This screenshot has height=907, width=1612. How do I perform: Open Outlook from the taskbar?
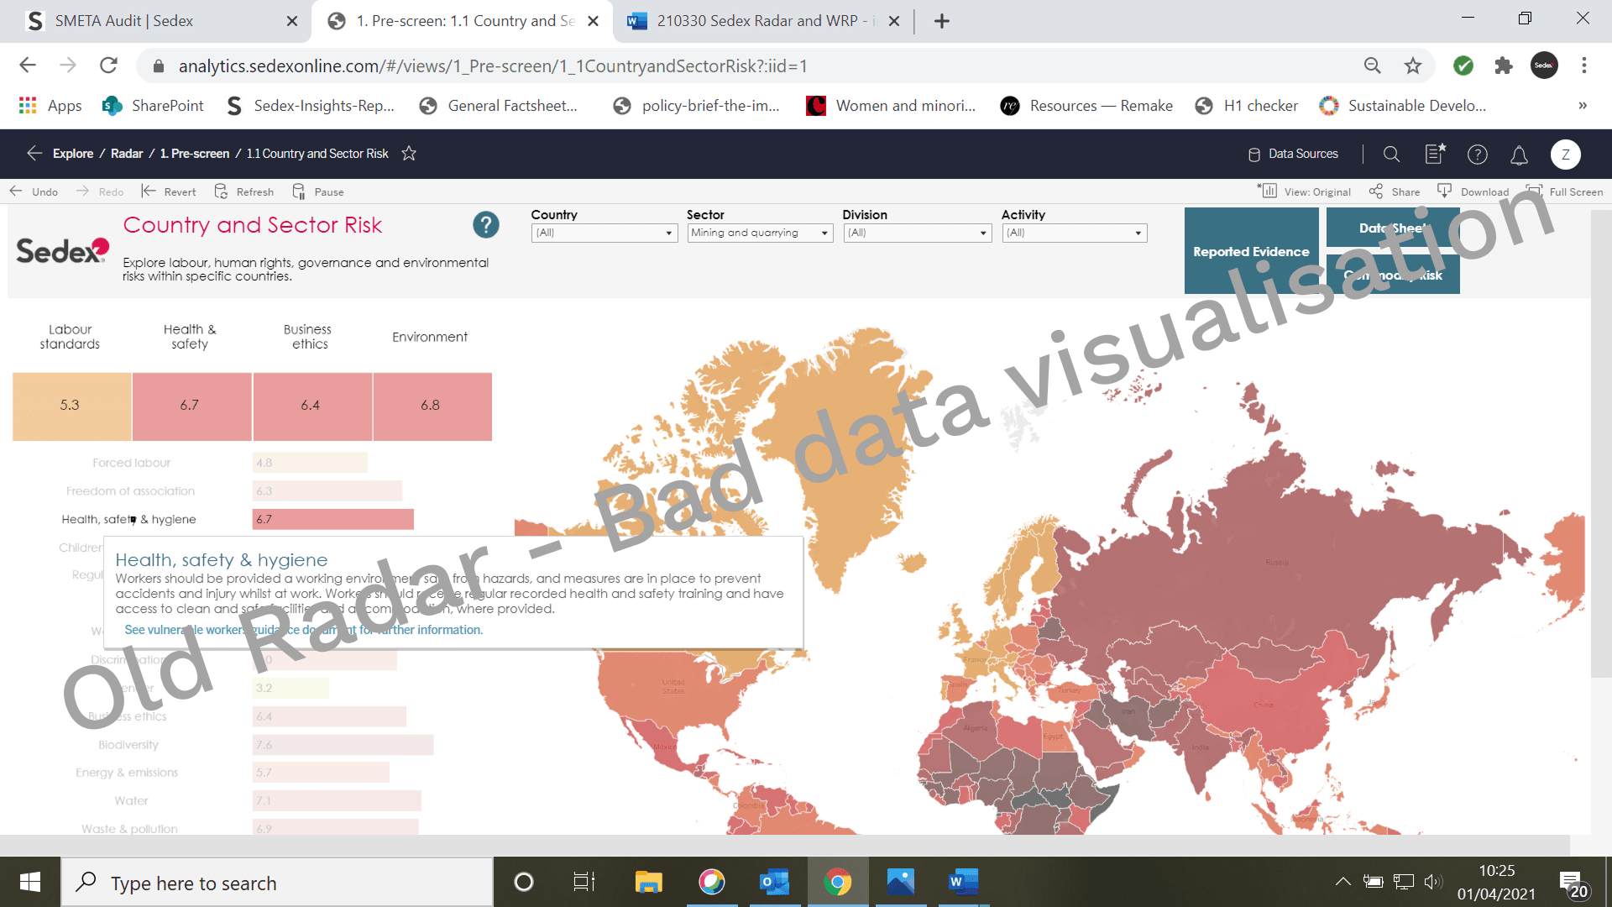click(773, 882)
